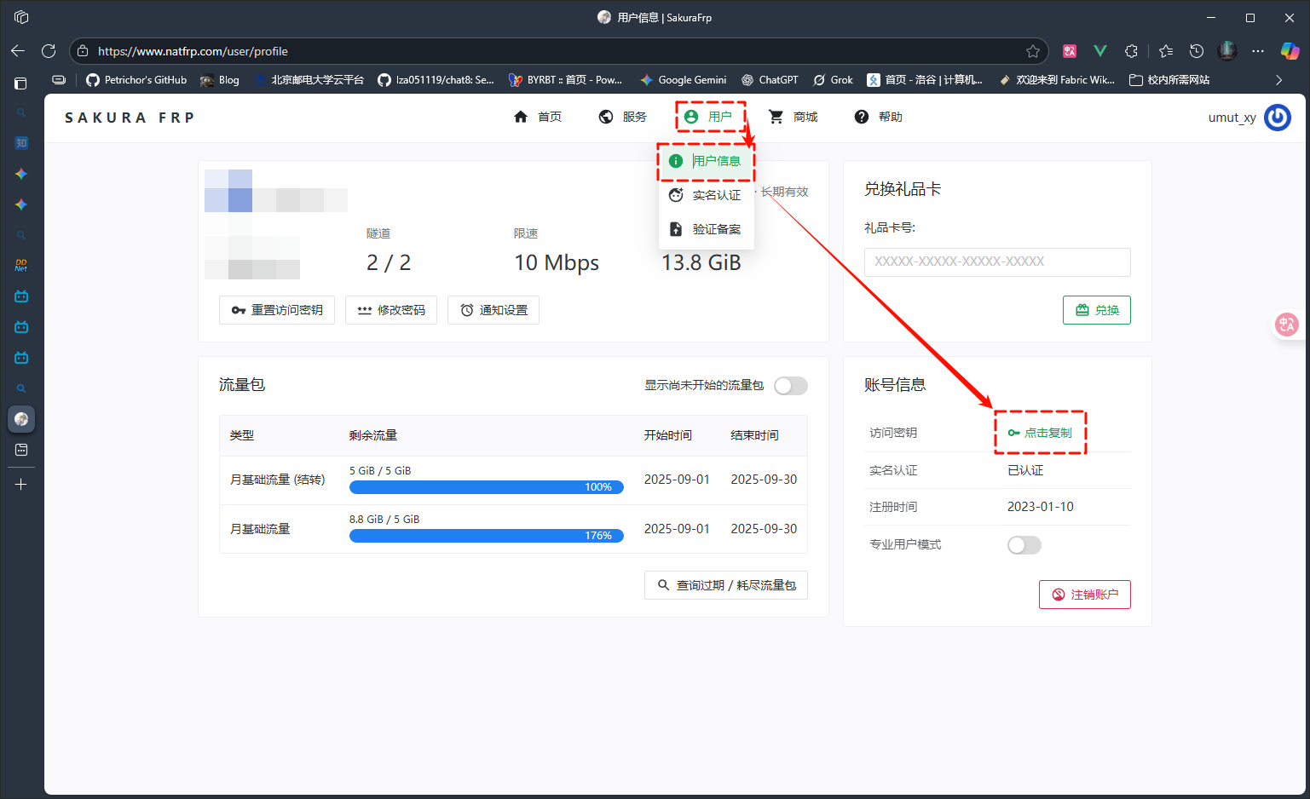Bookmark this page with the star icon
The width and height of the screenshot is (1310, 799).
(1033, 51)
